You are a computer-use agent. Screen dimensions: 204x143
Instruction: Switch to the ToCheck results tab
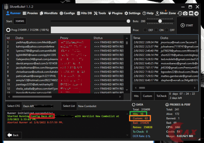[x=161, y=96]
